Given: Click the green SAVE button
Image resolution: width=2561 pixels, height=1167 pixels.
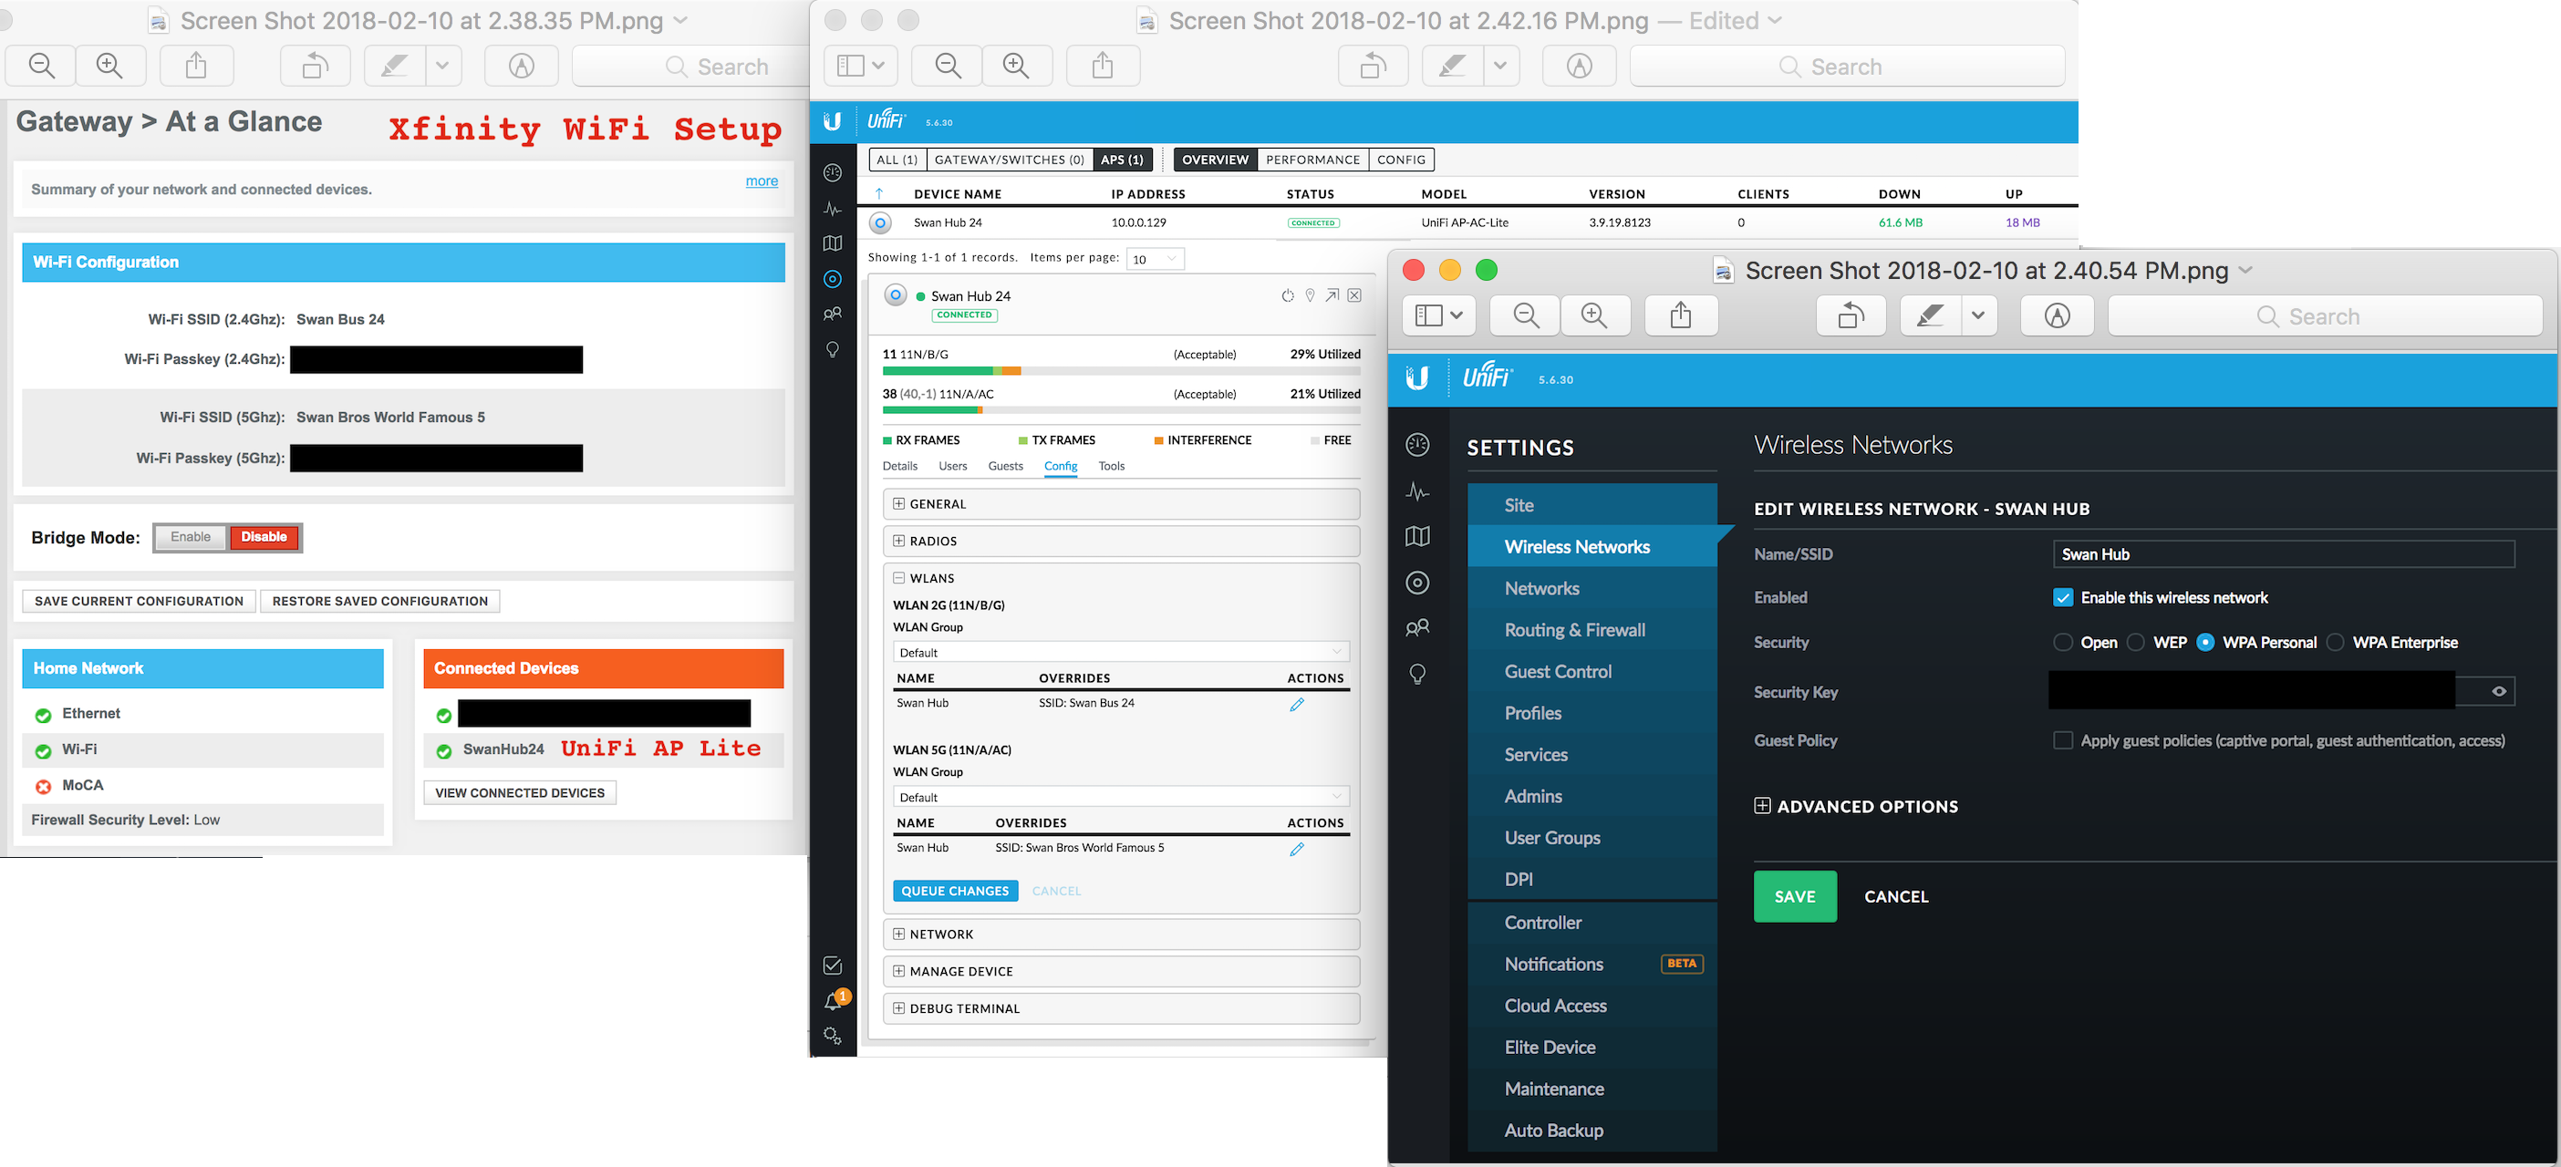Looking at the screenshot, I should [1795, 896].
